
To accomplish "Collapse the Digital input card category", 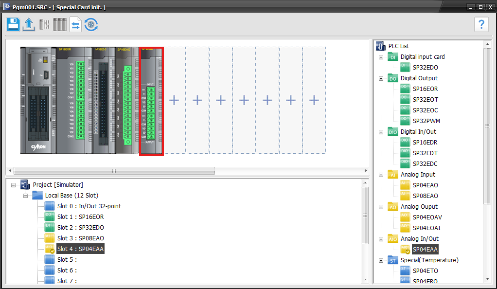I will pyautogui.click(x=381, y=57).
